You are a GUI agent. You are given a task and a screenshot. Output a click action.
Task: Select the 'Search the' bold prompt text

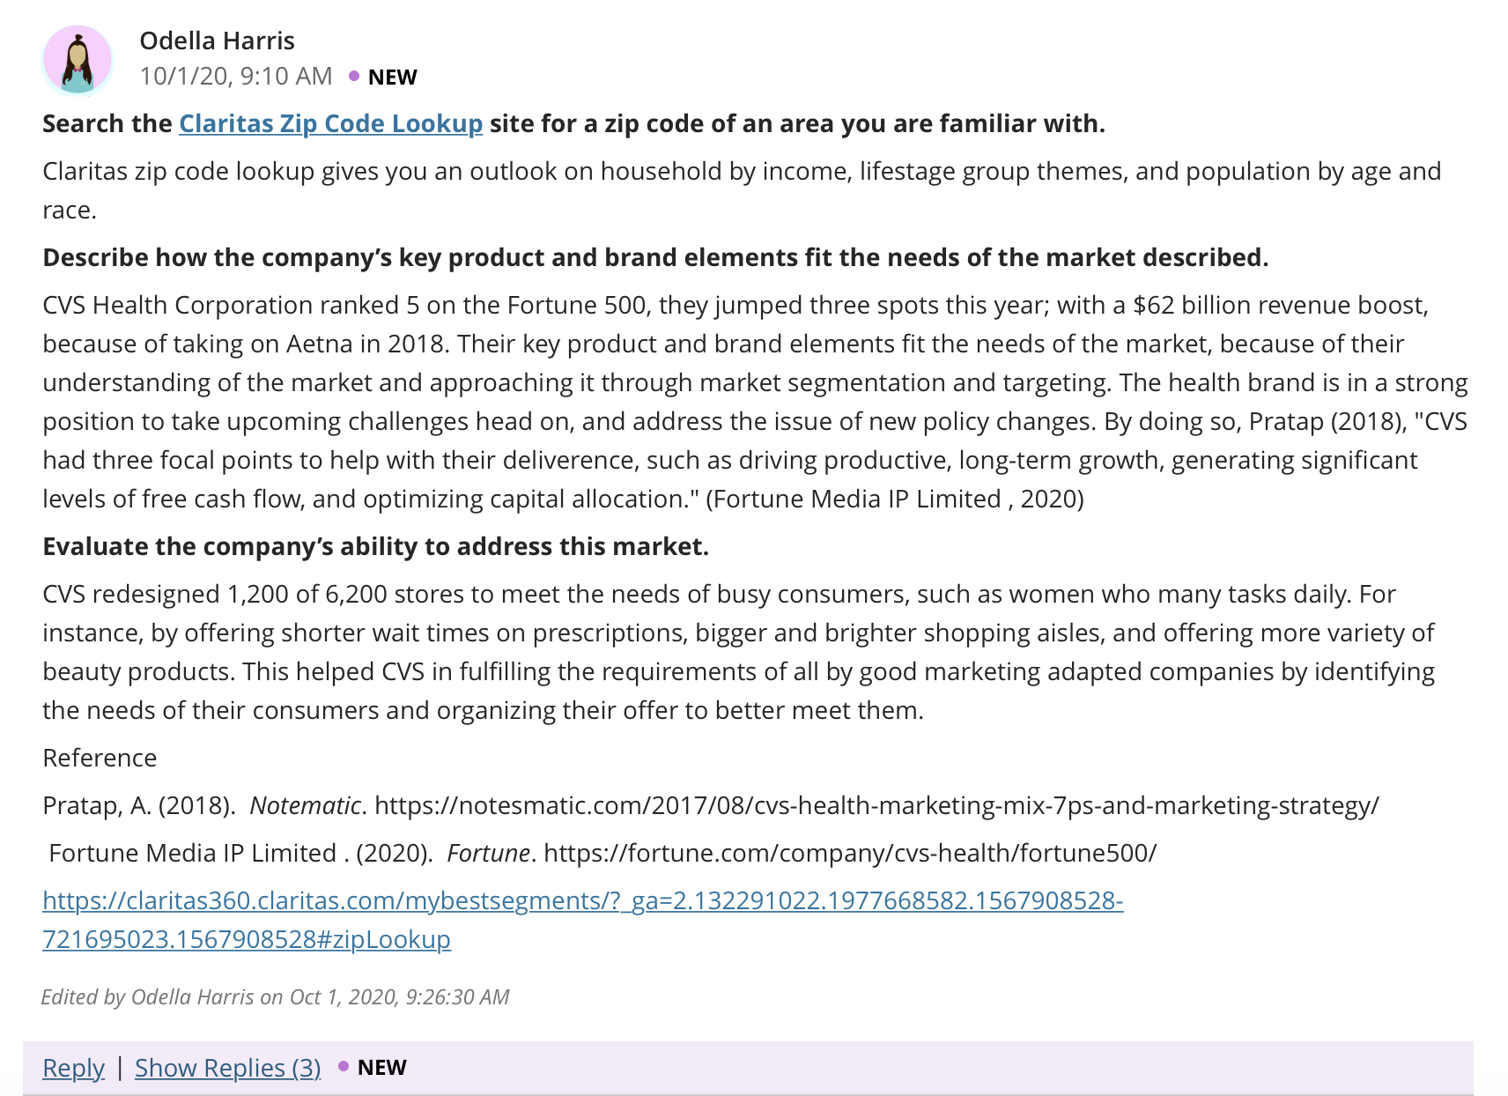(107, 123)
